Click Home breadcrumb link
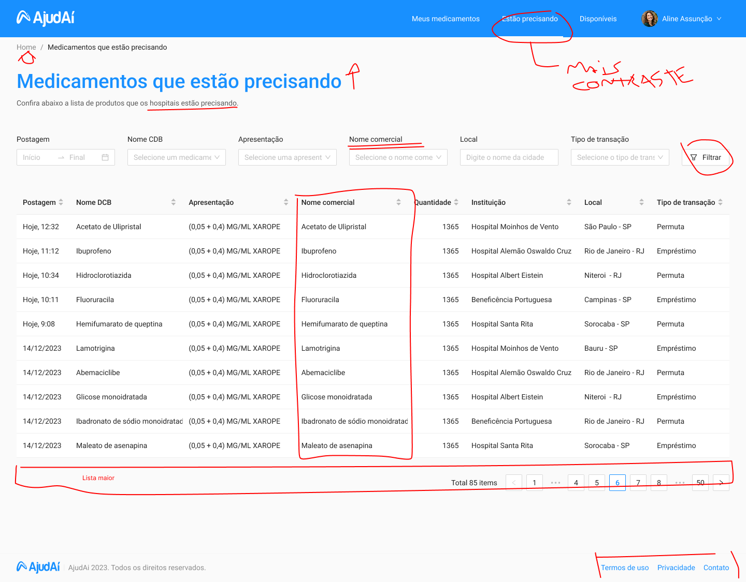746x582 pixels. coord(26,47)
